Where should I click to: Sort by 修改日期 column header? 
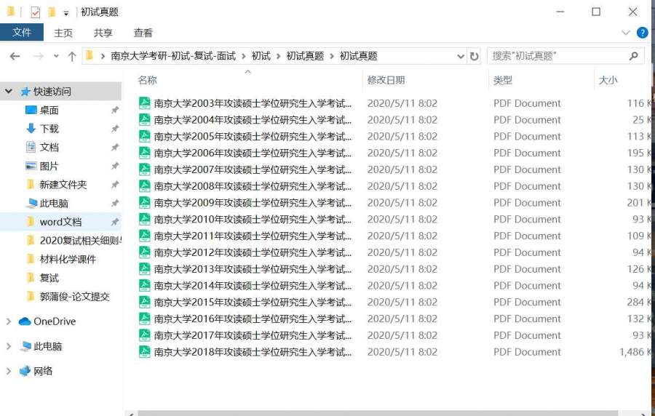pyautogui.click(x=386, y=80)
